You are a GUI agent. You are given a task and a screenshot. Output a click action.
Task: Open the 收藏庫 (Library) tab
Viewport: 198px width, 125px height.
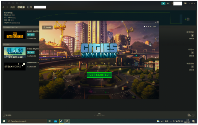click(21, 7)
